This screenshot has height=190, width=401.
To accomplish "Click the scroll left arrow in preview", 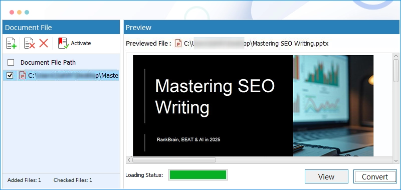I will [129, 160].
